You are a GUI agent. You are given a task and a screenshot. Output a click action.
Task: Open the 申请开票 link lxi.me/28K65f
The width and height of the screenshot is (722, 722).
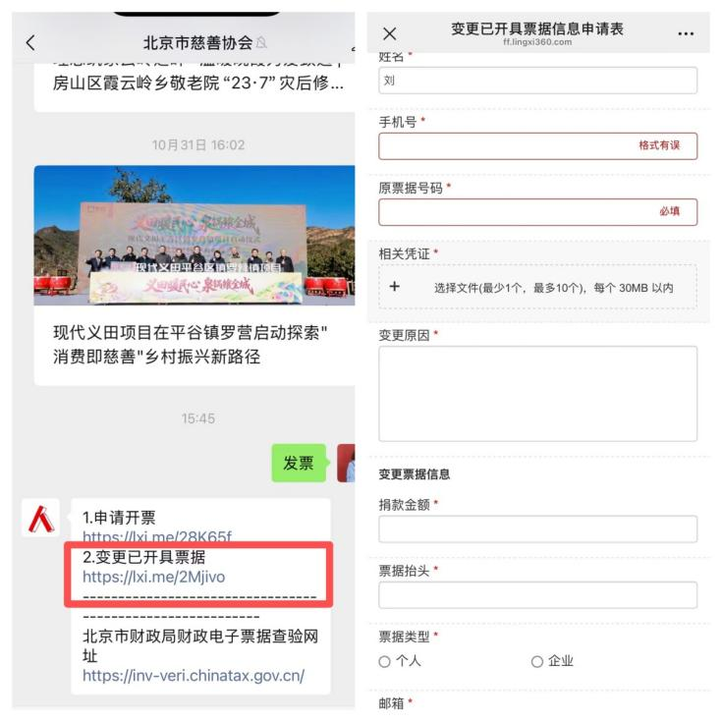click(x=157, y=537)
